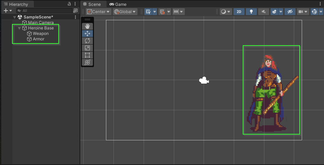324x165 pixels.
Task: Select Main Camera in the Hierarchy
Action: 41,23
